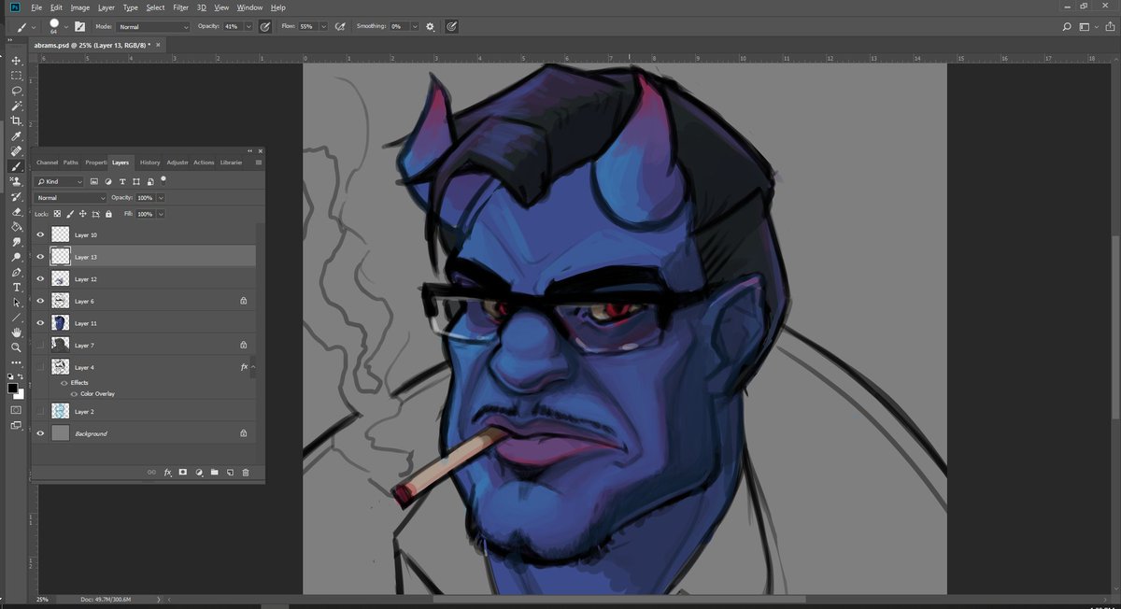Collapse Layer 4 effects list arrow
Image resolution: width=1121 pixels, height=609 pixels.
(252, 367)
